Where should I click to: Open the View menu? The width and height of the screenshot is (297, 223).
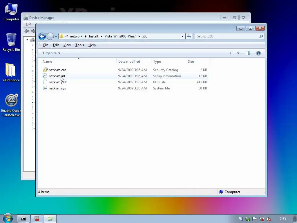[x=67, y=45]
